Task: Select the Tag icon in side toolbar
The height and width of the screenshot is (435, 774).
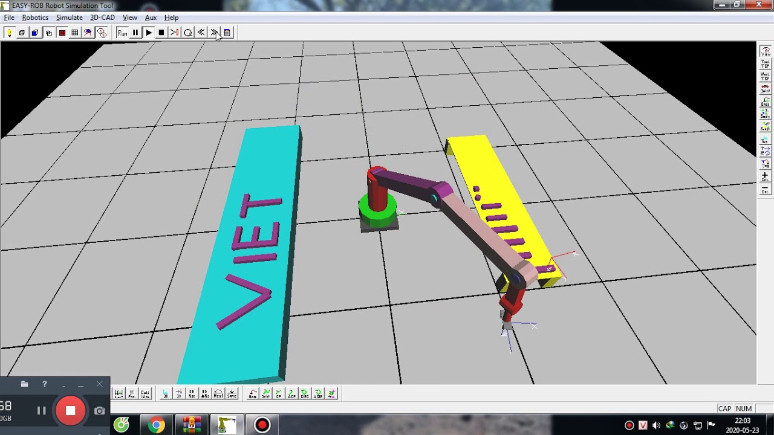Action: pos(765,139)
